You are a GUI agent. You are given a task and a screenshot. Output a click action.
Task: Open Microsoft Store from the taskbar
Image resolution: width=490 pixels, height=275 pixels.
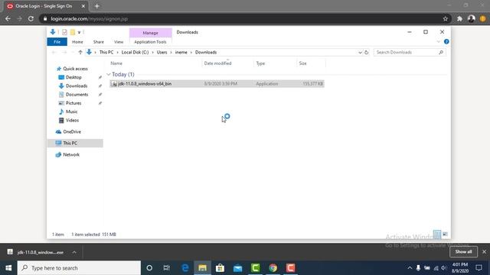220,268
